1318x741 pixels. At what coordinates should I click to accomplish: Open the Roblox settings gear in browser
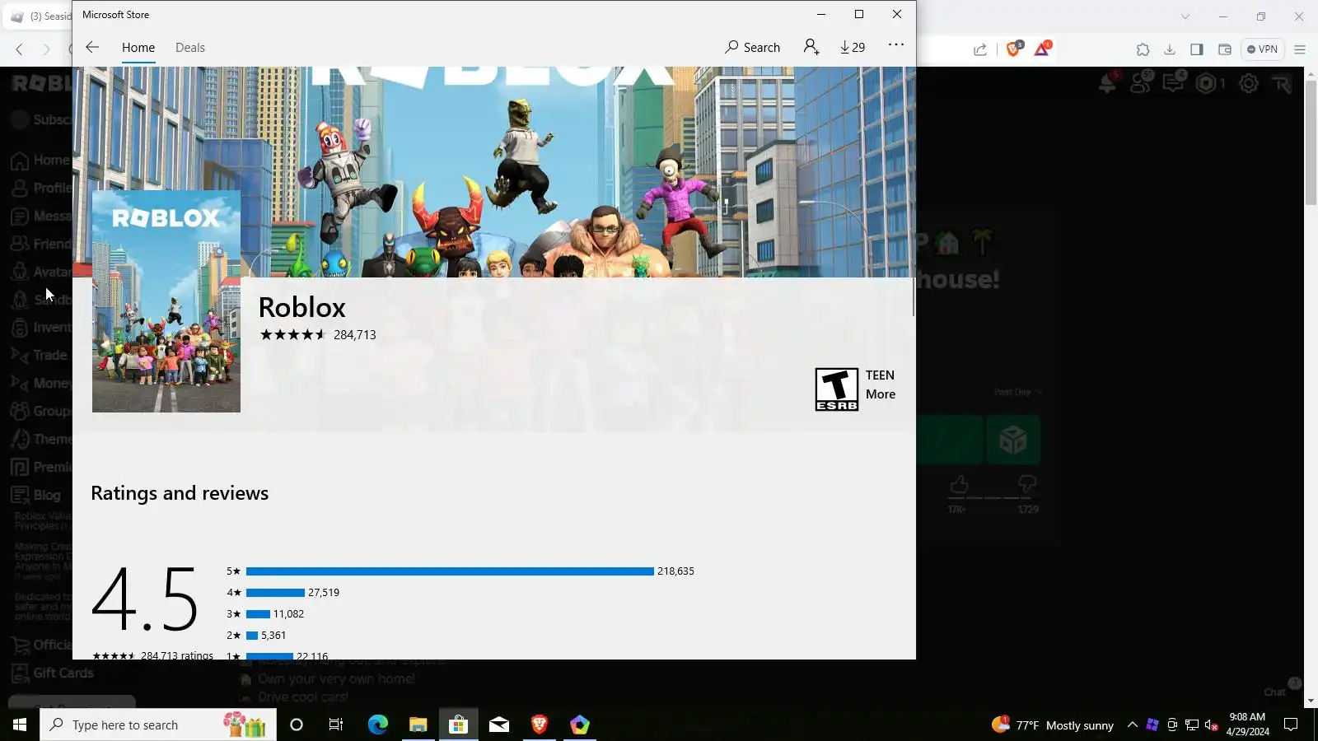tap(1249, 83)
